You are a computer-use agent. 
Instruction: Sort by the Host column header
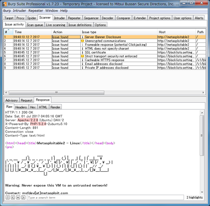[176, 32]
